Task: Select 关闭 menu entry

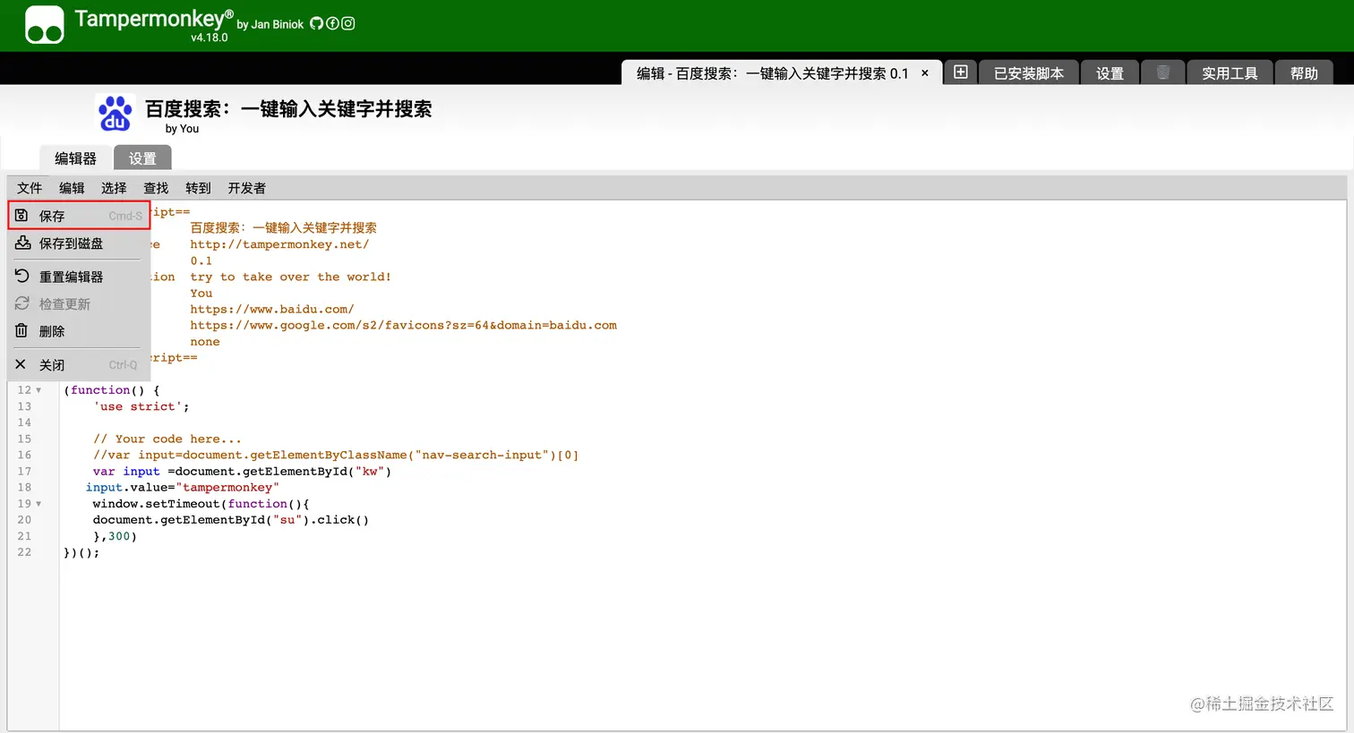Action: 79,364
